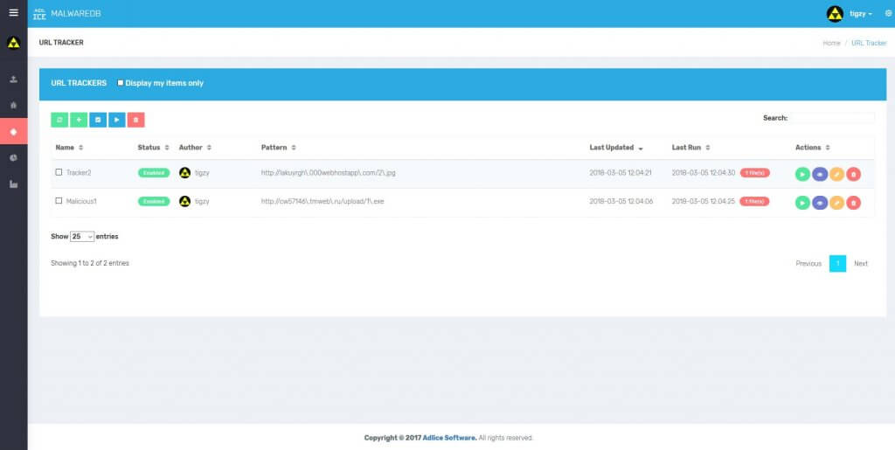Open the upload page from the sidebar
Screen dimensions: 895x450
(13, 80)
